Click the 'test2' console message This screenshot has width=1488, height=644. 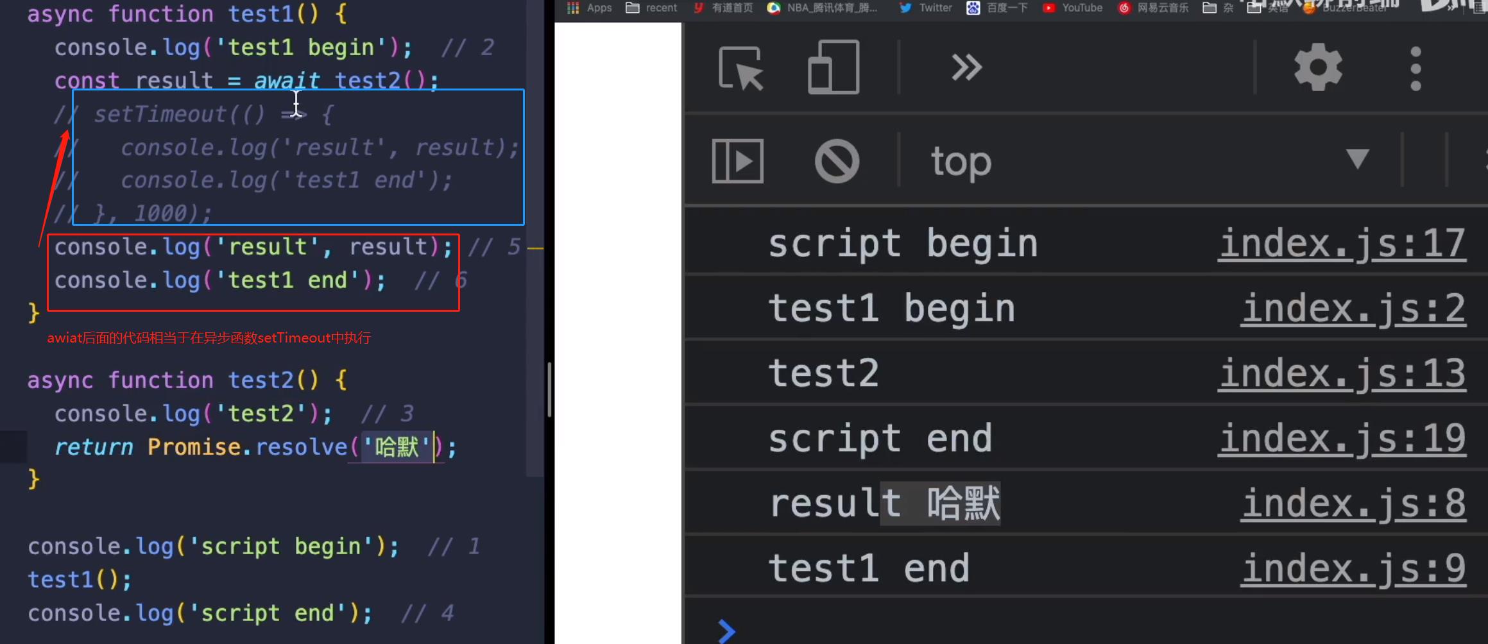(x=823, y=373)
